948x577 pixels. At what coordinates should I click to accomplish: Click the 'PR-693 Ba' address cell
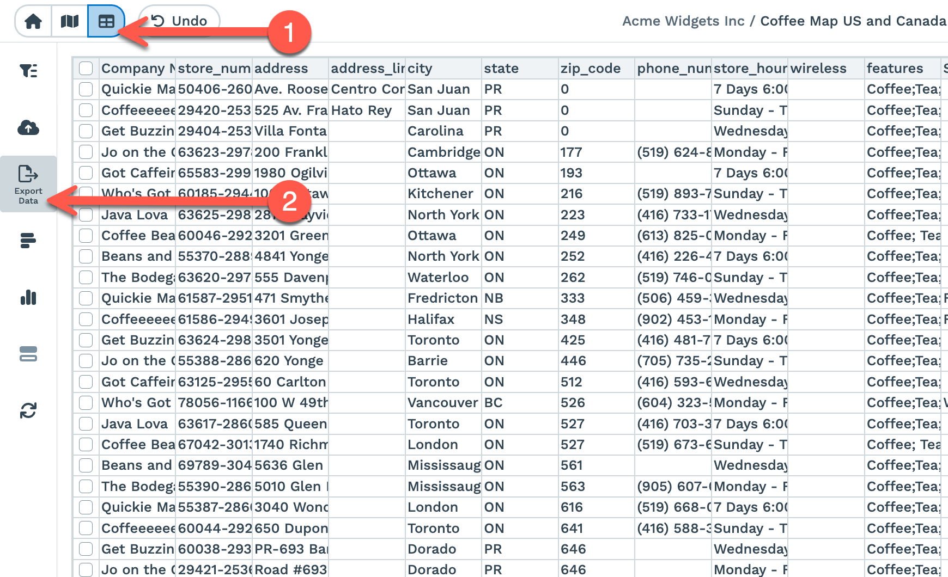pos(290,549)
